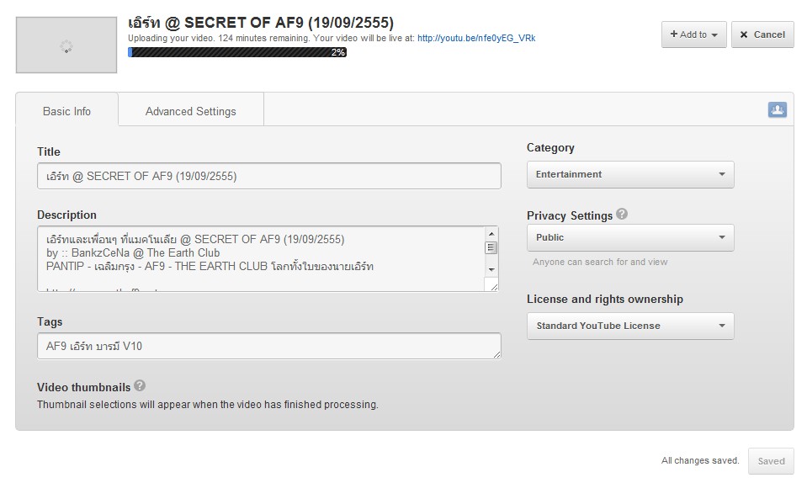Click the Saved button
Viewport: 807px width, 483px height.
[x=771, y=461]
